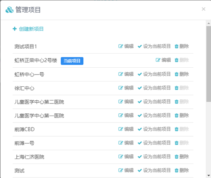The height and width of the screenshot is (178, 211).
Task: Click 编辑 text for 儿童医学中心第二医院
Action: pos(129,102)
